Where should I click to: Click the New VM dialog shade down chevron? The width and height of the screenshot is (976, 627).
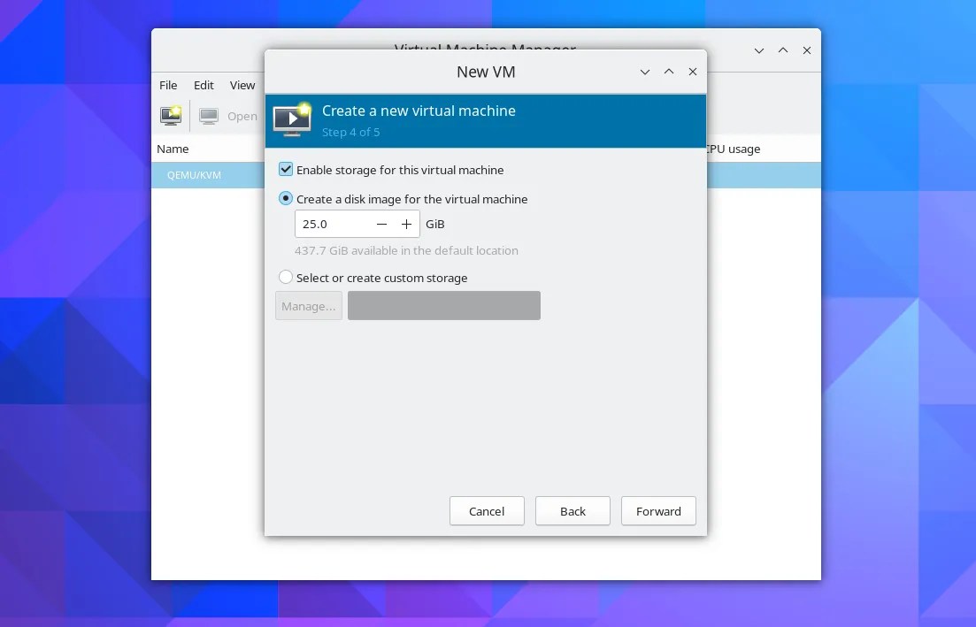pos(644,72)
